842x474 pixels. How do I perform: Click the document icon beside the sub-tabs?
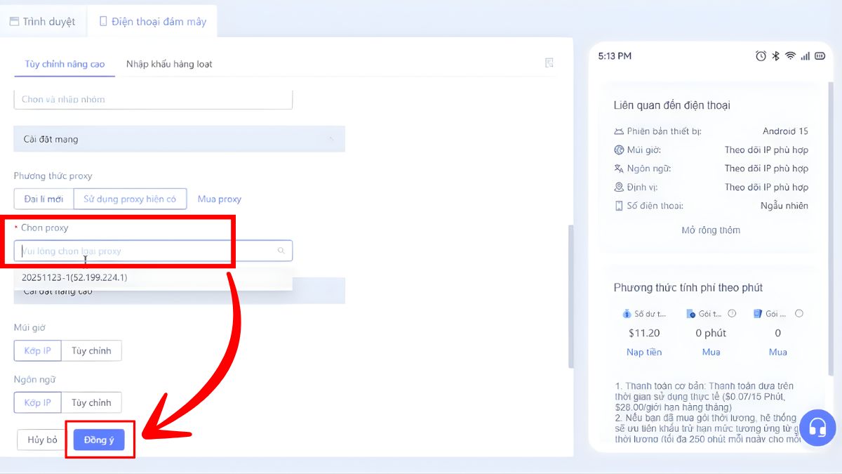coord(549,63)
